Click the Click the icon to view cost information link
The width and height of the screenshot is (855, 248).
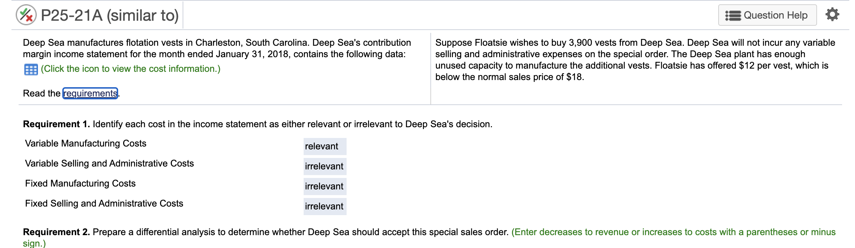pyautogui.click(x=130, y=69)
